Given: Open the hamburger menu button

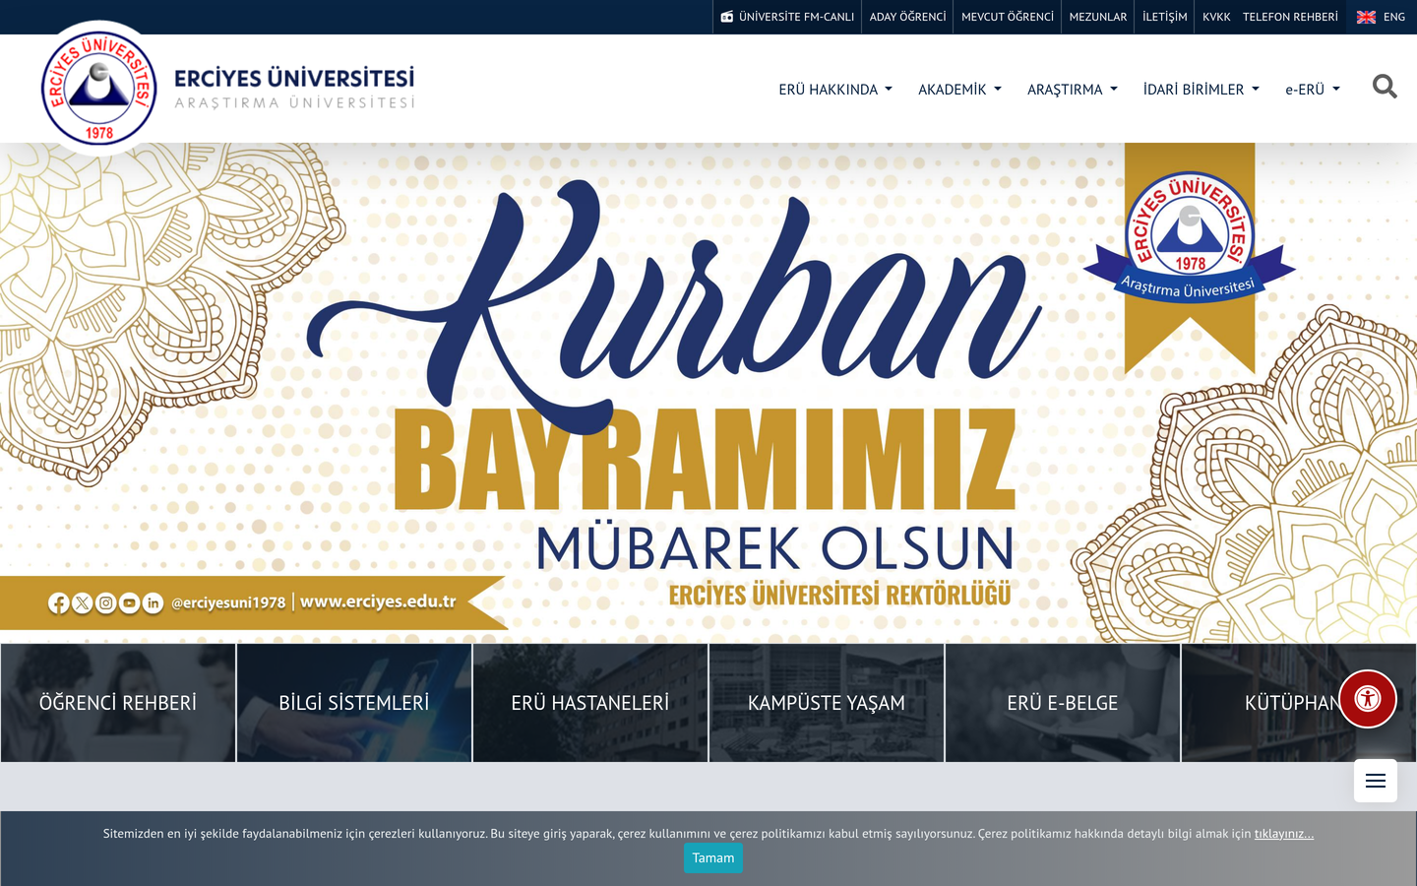Looking at the screenshot, I should click(x=1376, y=781).
